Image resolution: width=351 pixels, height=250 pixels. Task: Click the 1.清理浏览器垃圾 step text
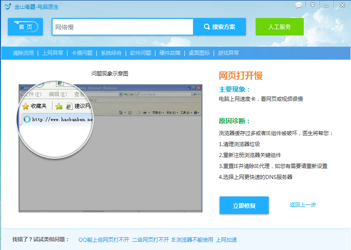tap(239, 144)
